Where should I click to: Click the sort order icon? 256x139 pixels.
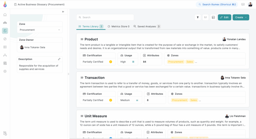[x=205, y=17]
